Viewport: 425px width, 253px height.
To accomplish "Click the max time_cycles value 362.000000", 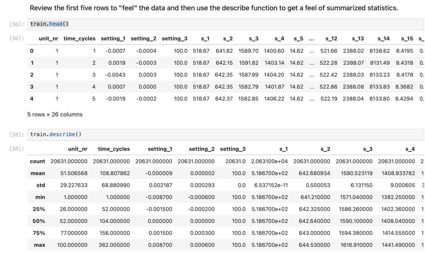I will (114, 245).
